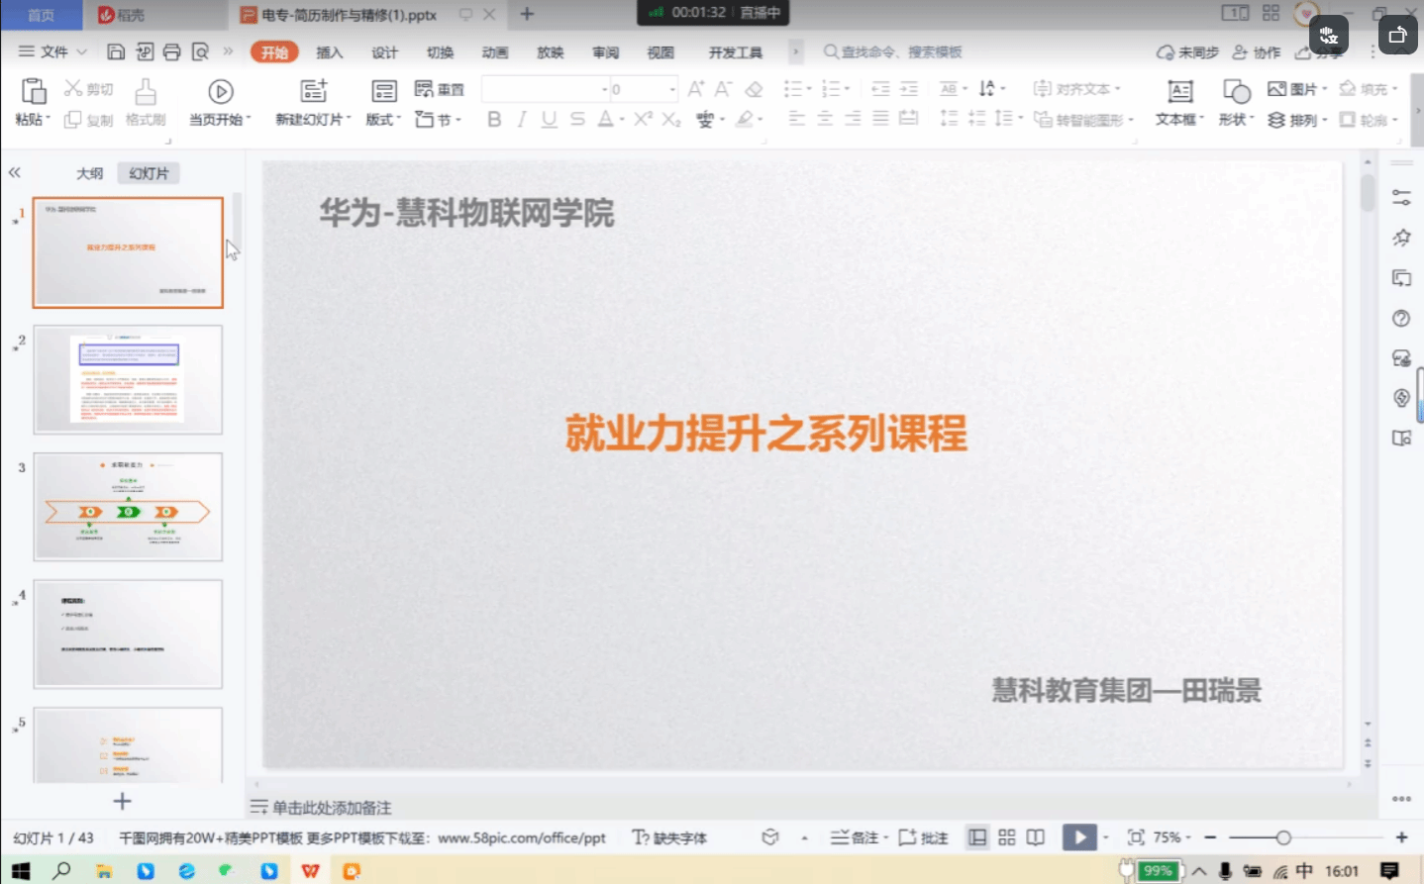
Task: Click the Text Box (文本框) icon
Action: pos(1180,91)
